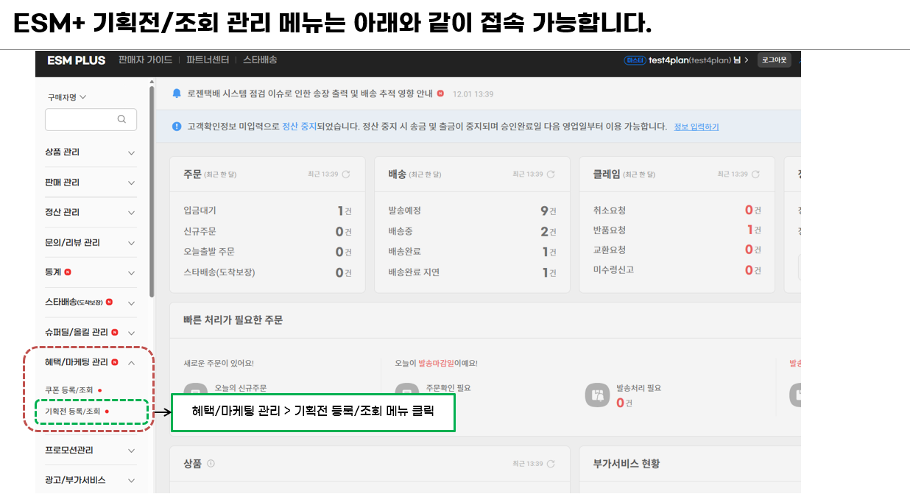Click the 발송처리 필요 box icon

(x=597, y=395)
